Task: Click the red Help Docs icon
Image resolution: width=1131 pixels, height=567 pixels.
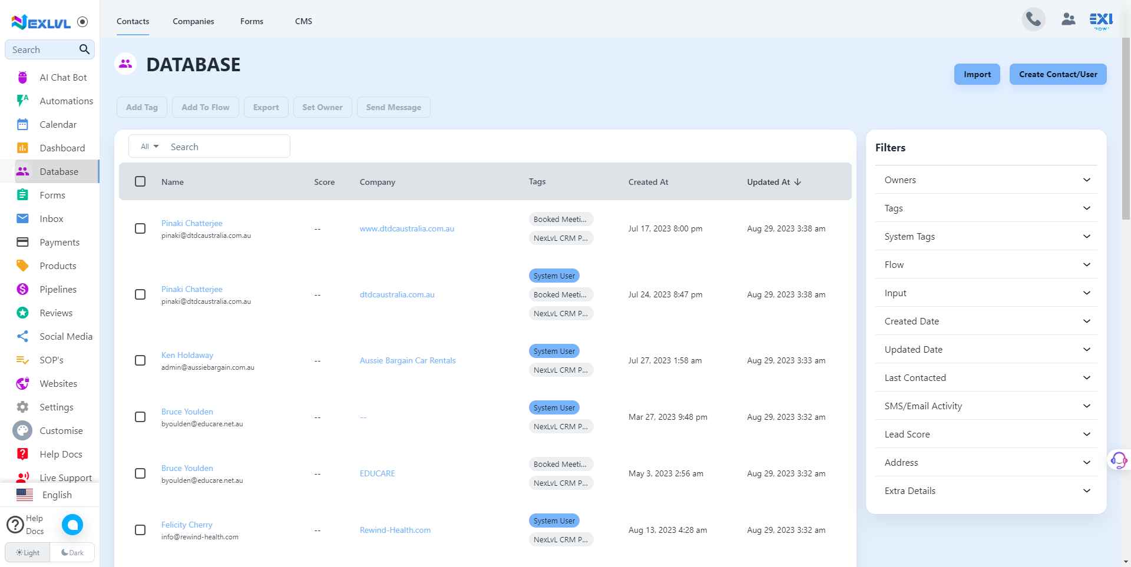Action: click(22, 454)
